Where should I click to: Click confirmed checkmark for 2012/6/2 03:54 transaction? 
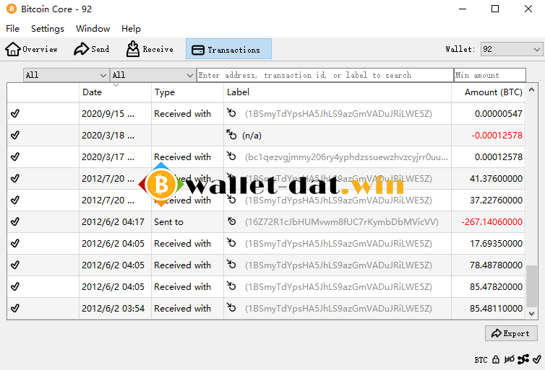(x=15, y=308)
